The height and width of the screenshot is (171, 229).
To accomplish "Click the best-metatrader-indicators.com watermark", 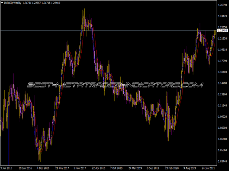I will (114, 85).
